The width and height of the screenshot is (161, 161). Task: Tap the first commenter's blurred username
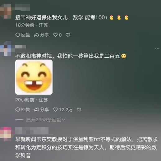(22, 7)
